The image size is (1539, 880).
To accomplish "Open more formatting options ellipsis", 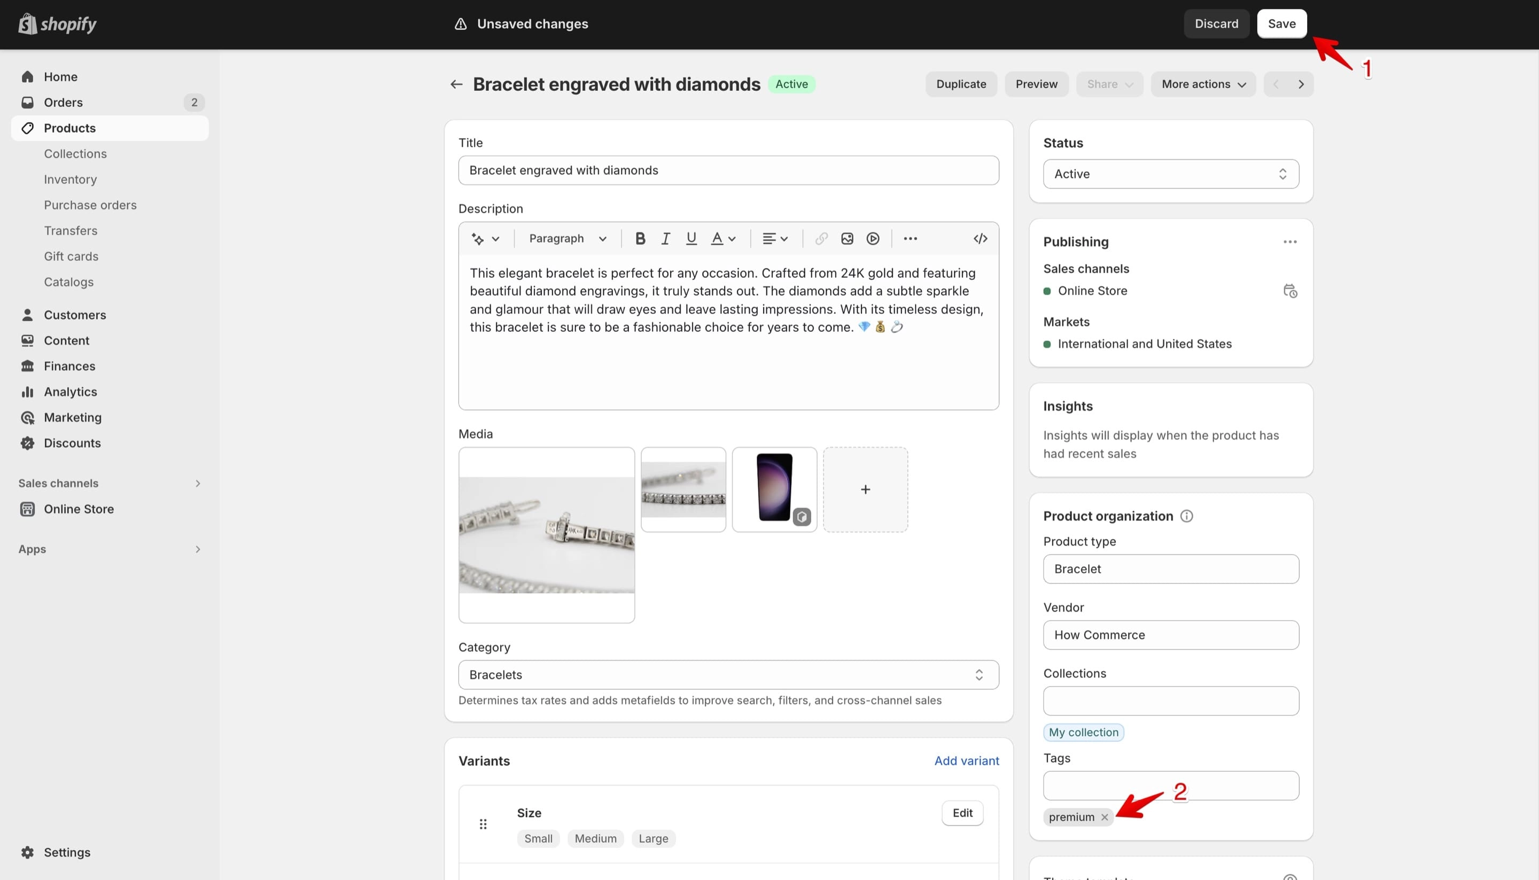I will click(x=911, y=239).
